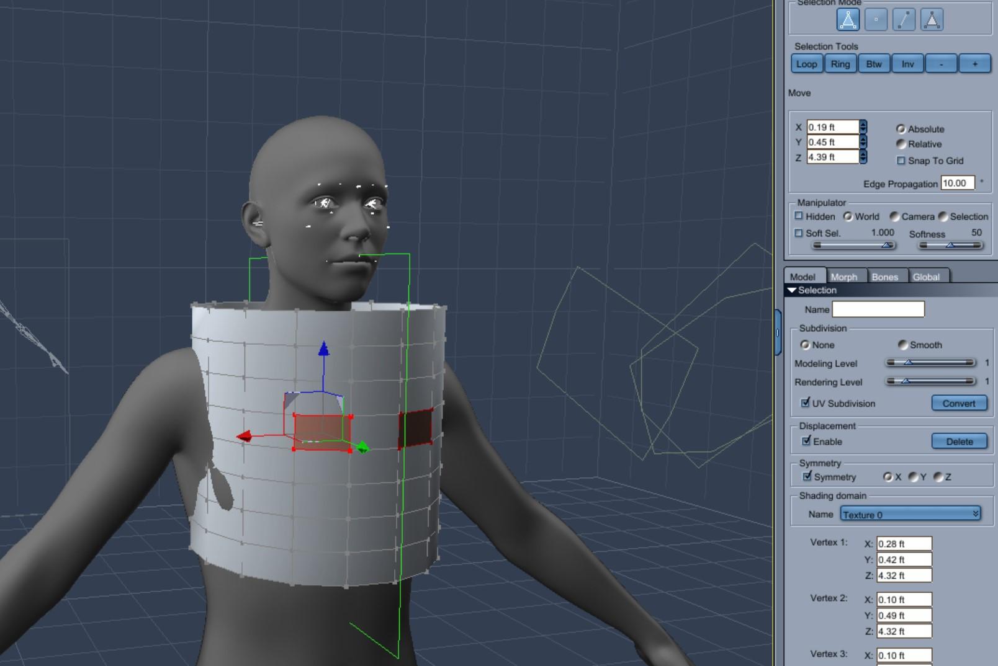The width and height of the screenshot is (998, 666).
Task: Choose Smooth subdivision
Action: [903, 345]
